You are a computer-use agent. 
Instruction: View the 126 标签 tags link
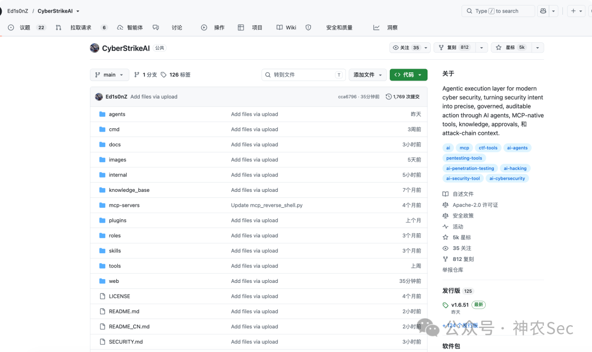[175, 75]
